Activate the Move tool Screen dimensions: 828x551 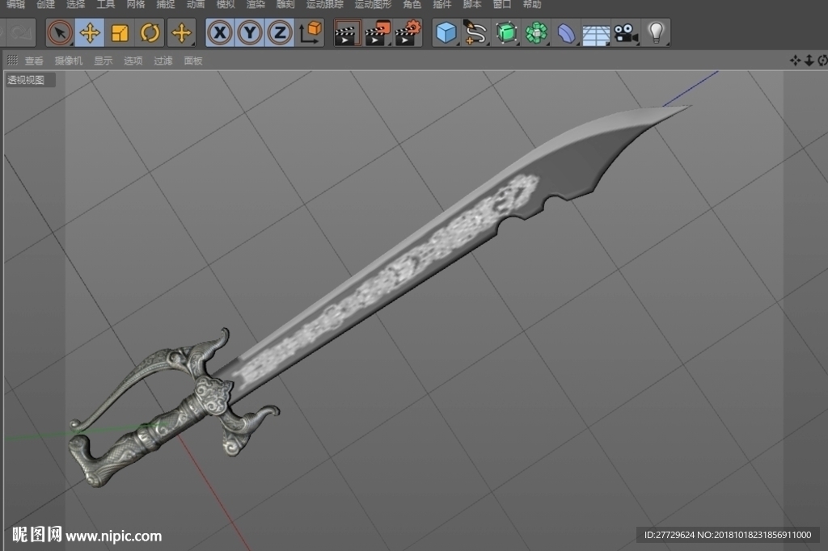[90, 33]
